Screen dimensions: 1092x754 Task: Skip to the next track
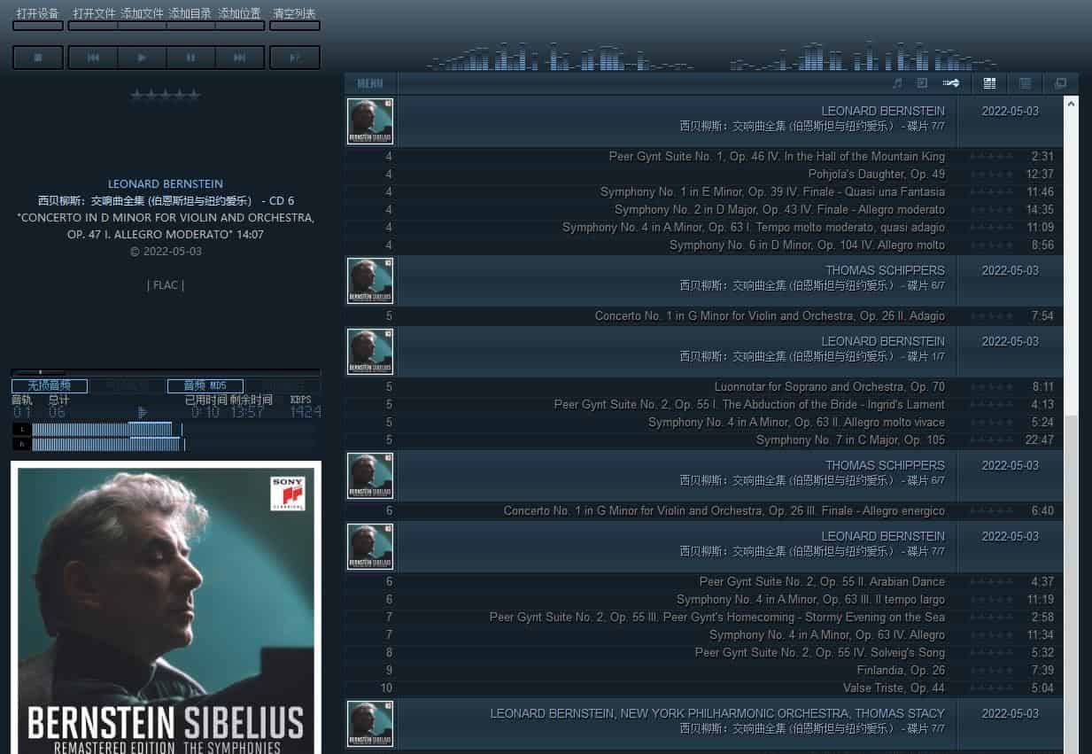239,58
